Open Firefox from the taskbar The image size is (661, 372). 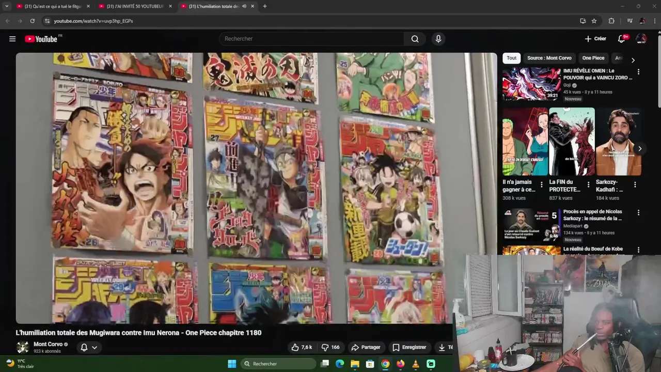click(400, 364)
